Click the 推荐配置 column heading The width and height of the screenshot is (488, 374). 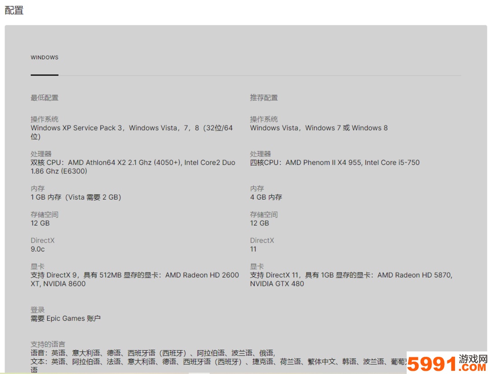pos(264,98)
